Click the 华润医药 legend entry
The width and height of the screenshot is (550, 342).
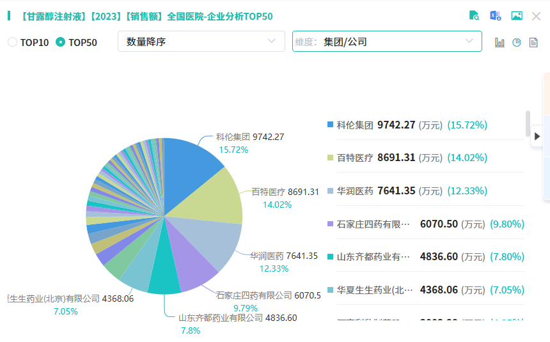[354, 190]
